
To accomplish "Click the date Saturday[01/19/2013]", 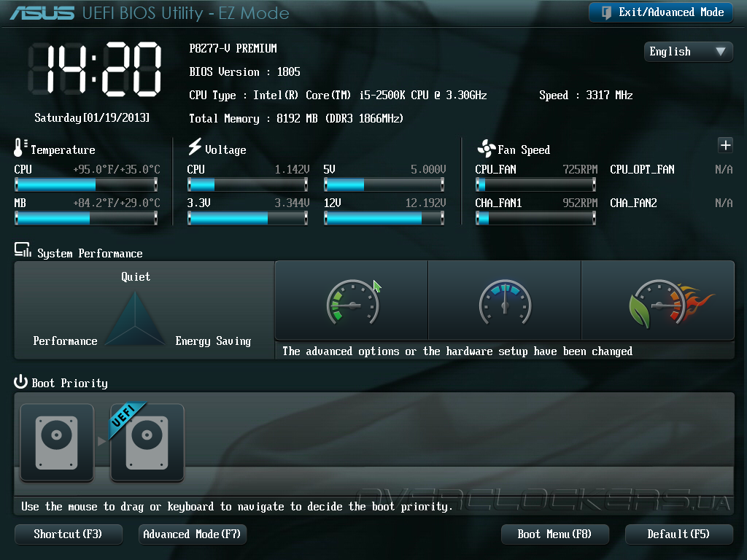I will point(92,117).
